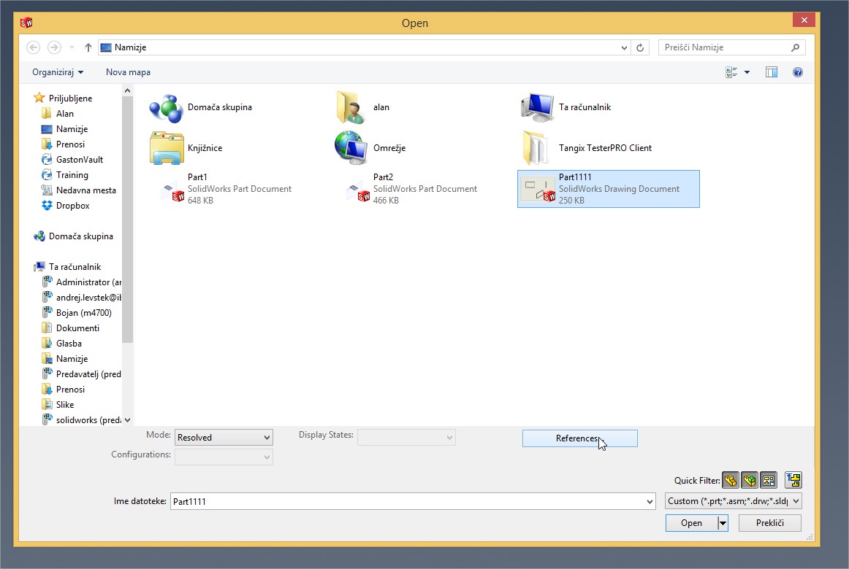849x569 pixels.
Task: Click Nova mapa in the toolbar
Action: 128,72
